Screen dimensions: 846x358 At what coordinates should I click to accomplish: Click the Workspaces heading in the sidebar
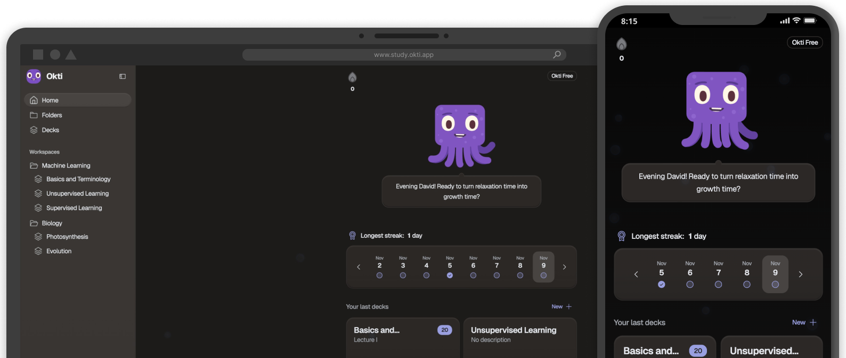pos(44,152)
